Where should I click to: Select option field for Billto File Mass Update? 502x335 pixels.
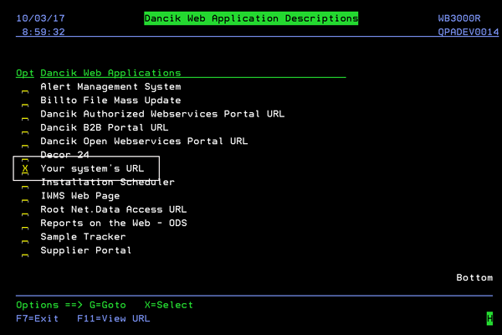(x=25, y=100)
